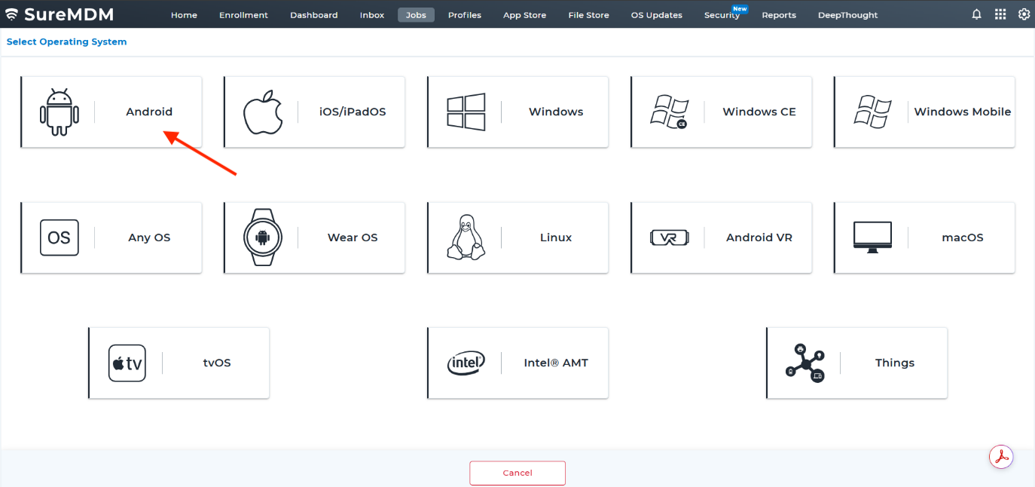
Task: Open the notifications bell
Action: point(976,14)
